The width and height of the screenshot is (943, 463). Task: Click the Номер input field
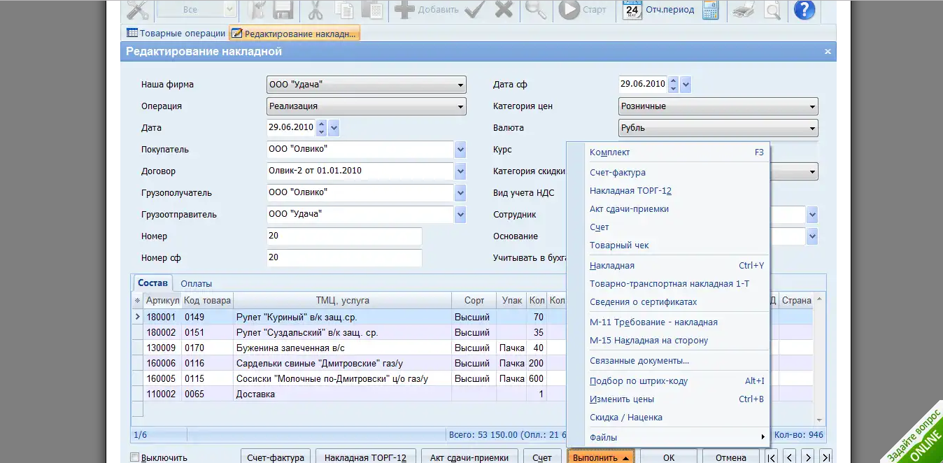344,236
